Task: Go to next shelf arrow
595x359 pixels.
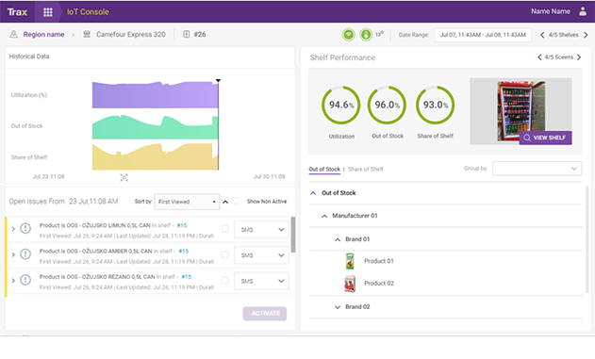Action: (586, 35)
